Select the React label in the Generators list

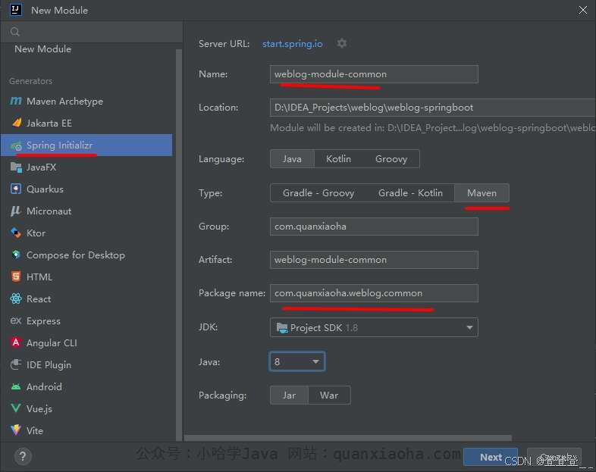pyautogui.click(x=39, y=299)
